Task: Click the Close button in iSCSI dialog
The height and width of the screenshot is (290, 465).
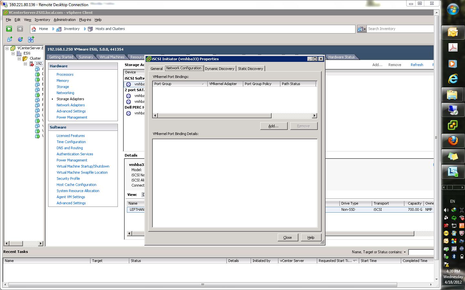Action: (x=287, y=237)
